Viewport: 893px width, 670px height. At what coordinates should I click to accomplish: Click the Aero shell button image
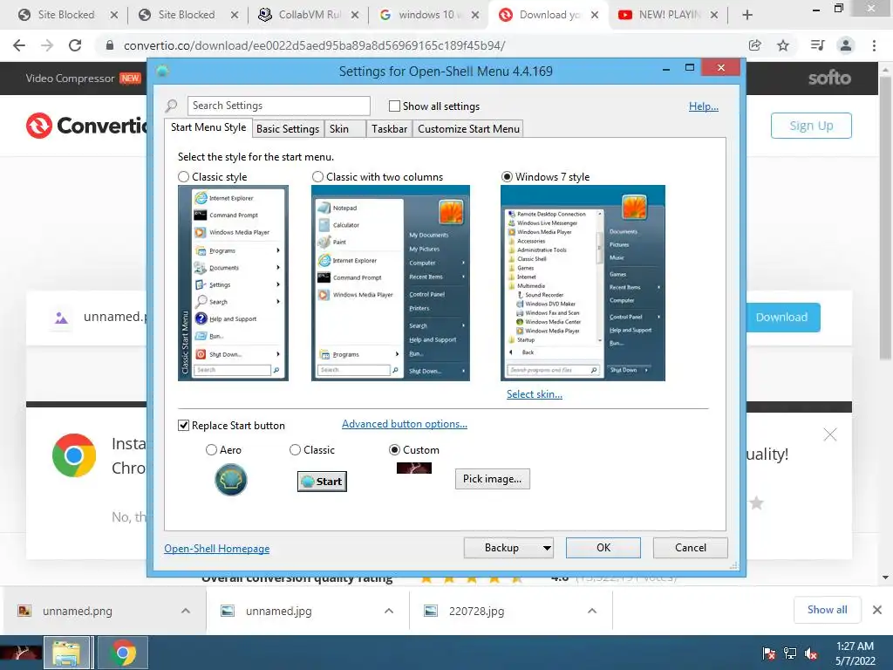[x=230, y=480]
